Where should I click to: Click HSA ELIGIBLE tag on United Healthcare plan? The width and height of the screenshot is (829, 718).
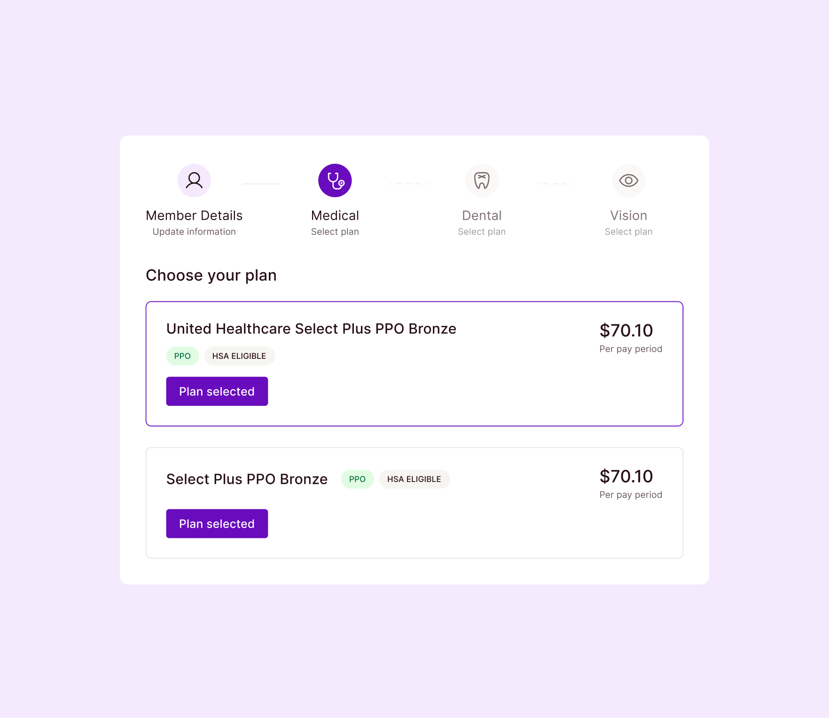pyautogui.click(x=239, y=356)
